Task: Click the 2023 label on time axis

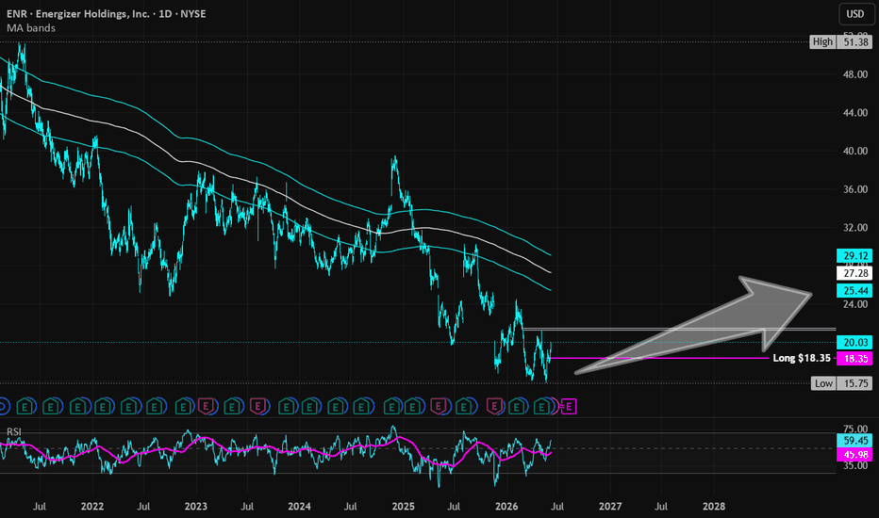Action: 195,507
